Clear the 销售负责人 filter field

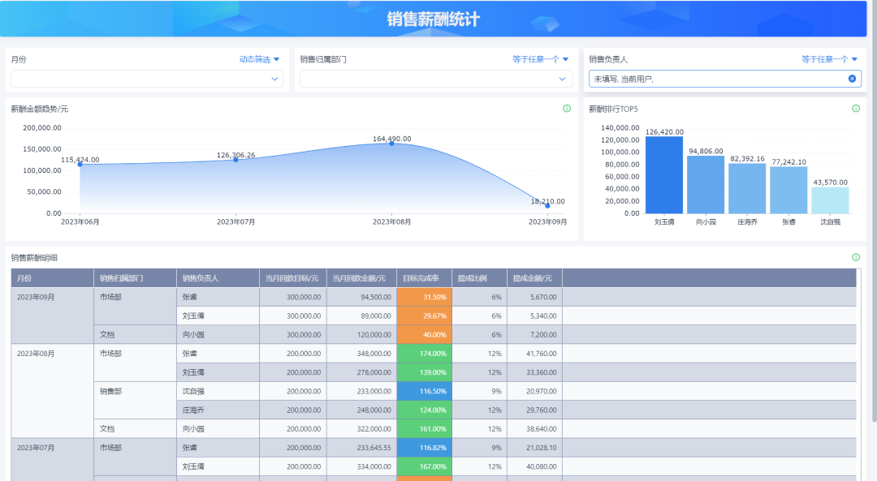(x=852, y=79)
